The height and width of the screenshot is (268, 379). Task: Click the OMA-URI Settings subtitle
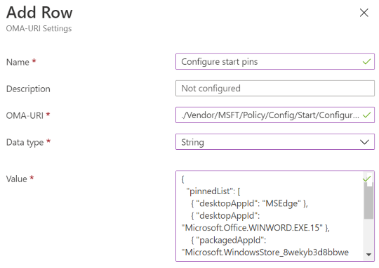39,29
